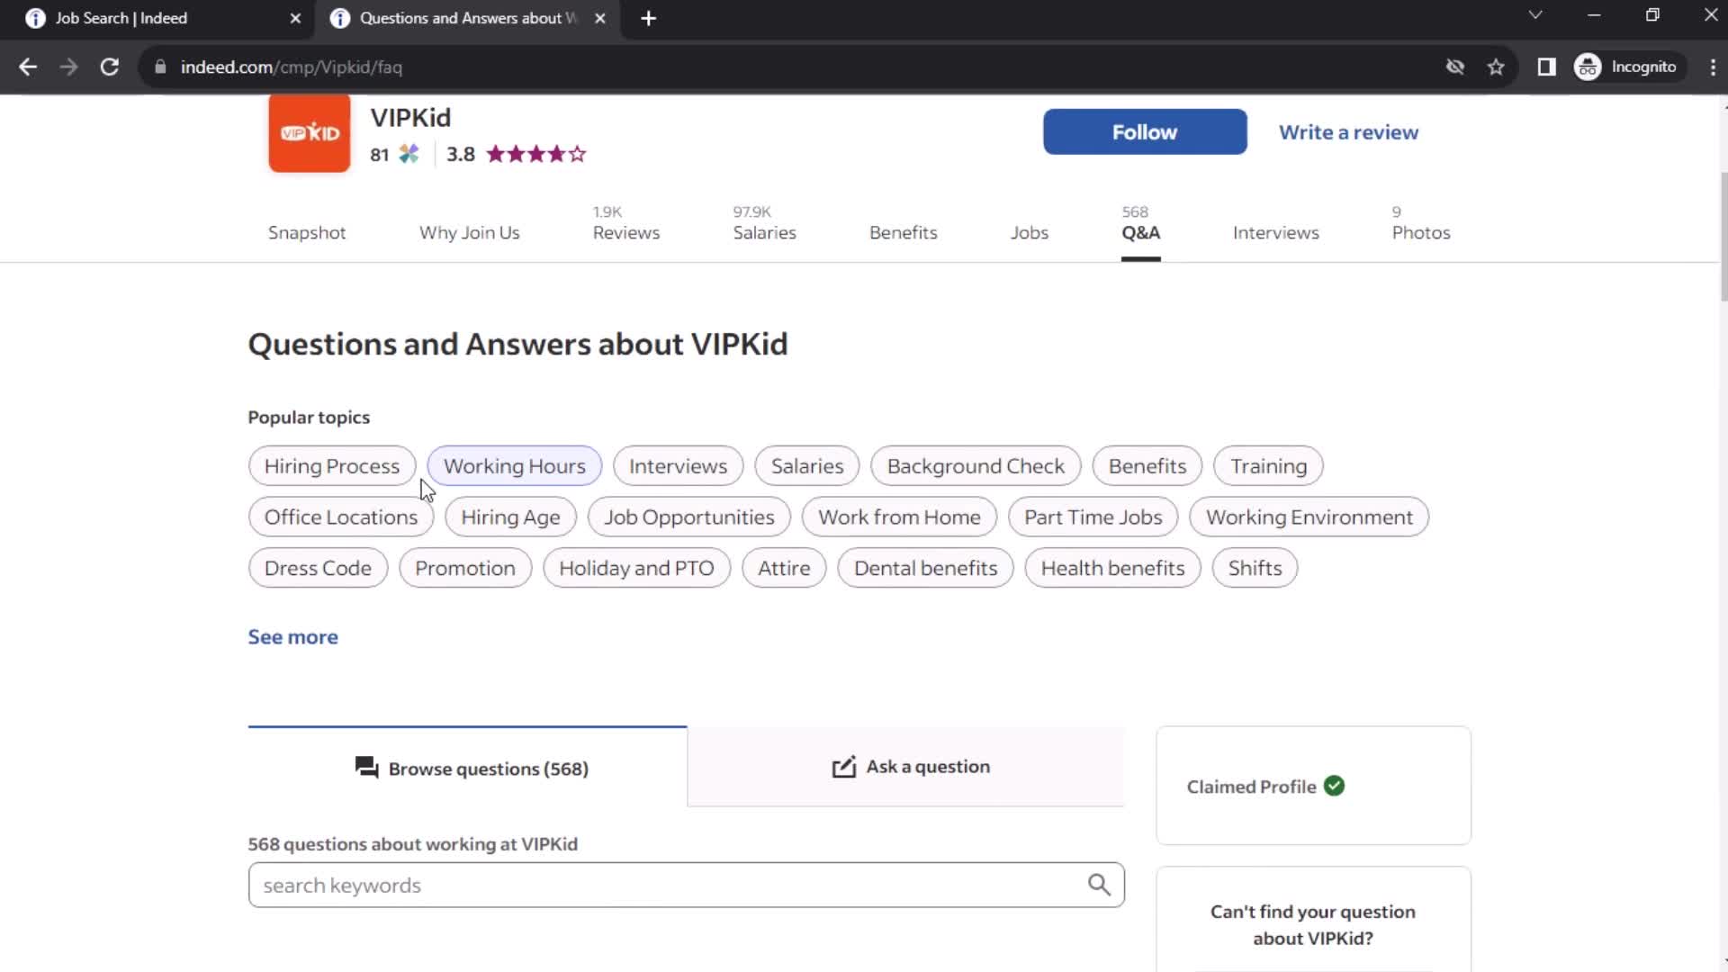Select the Dental benefits topic chip

(x=925, y=568)
